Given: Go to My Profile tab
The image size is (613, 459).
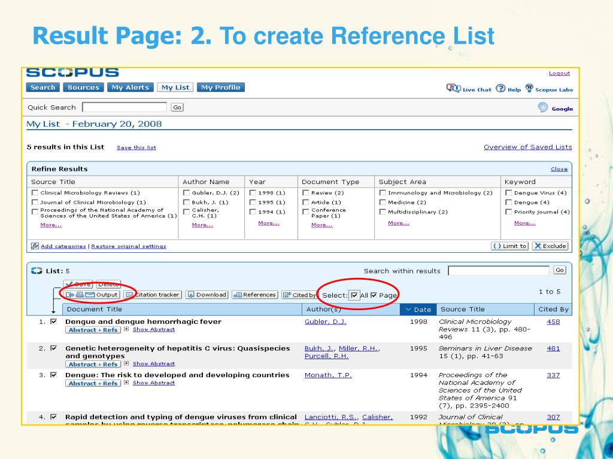Looking at the screenshot, I should click(x=220, y=87).
